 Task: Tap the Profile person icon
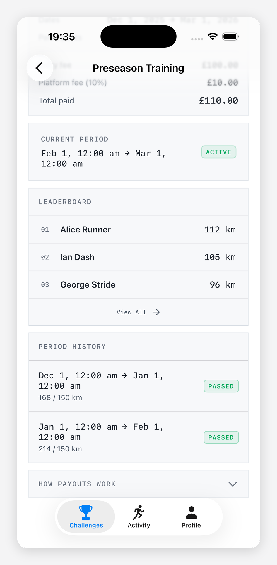point(191,512)
